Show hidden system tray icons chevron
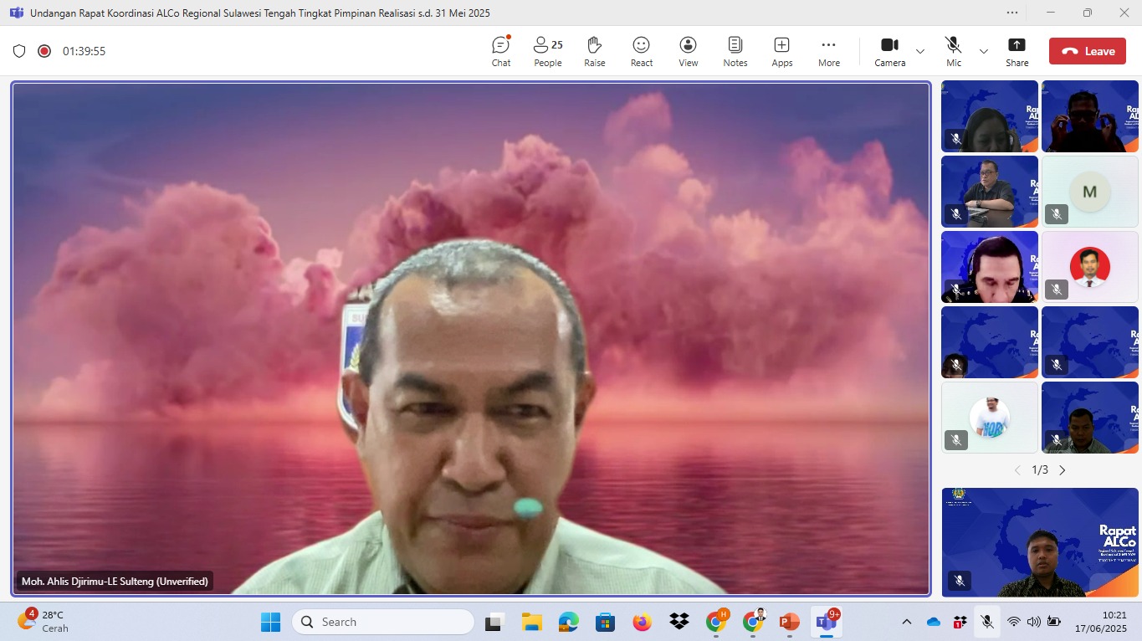 [x=906, y=622]
